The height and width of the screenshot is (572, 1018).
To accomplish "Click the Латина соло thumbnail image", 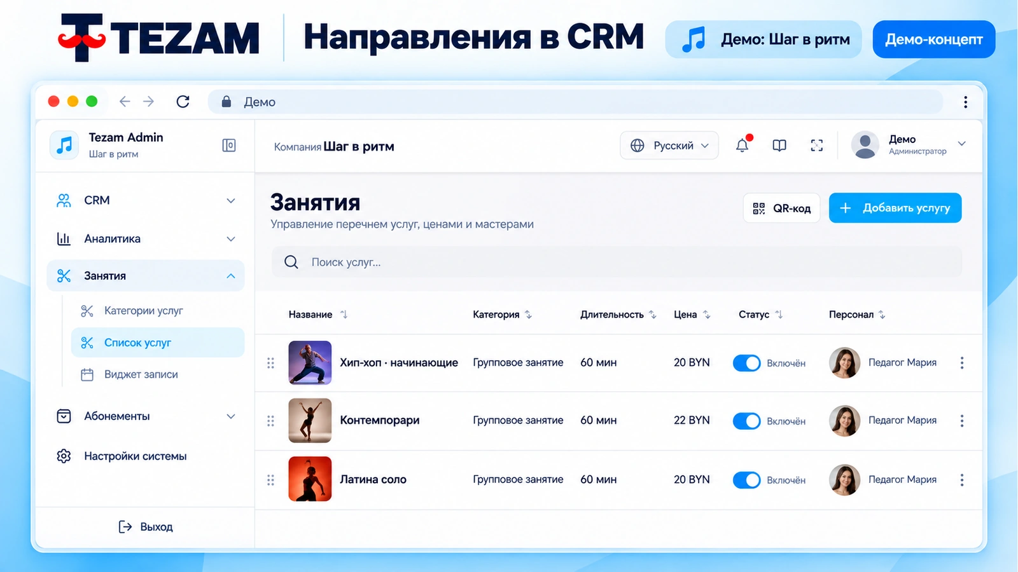I will pyautogui.click(x=310, y=479).
